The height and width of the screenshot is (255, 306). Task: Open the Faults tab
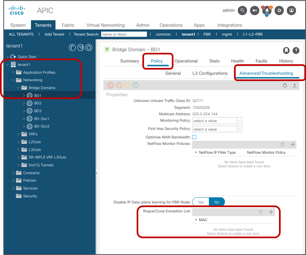[x=261, y=61]
